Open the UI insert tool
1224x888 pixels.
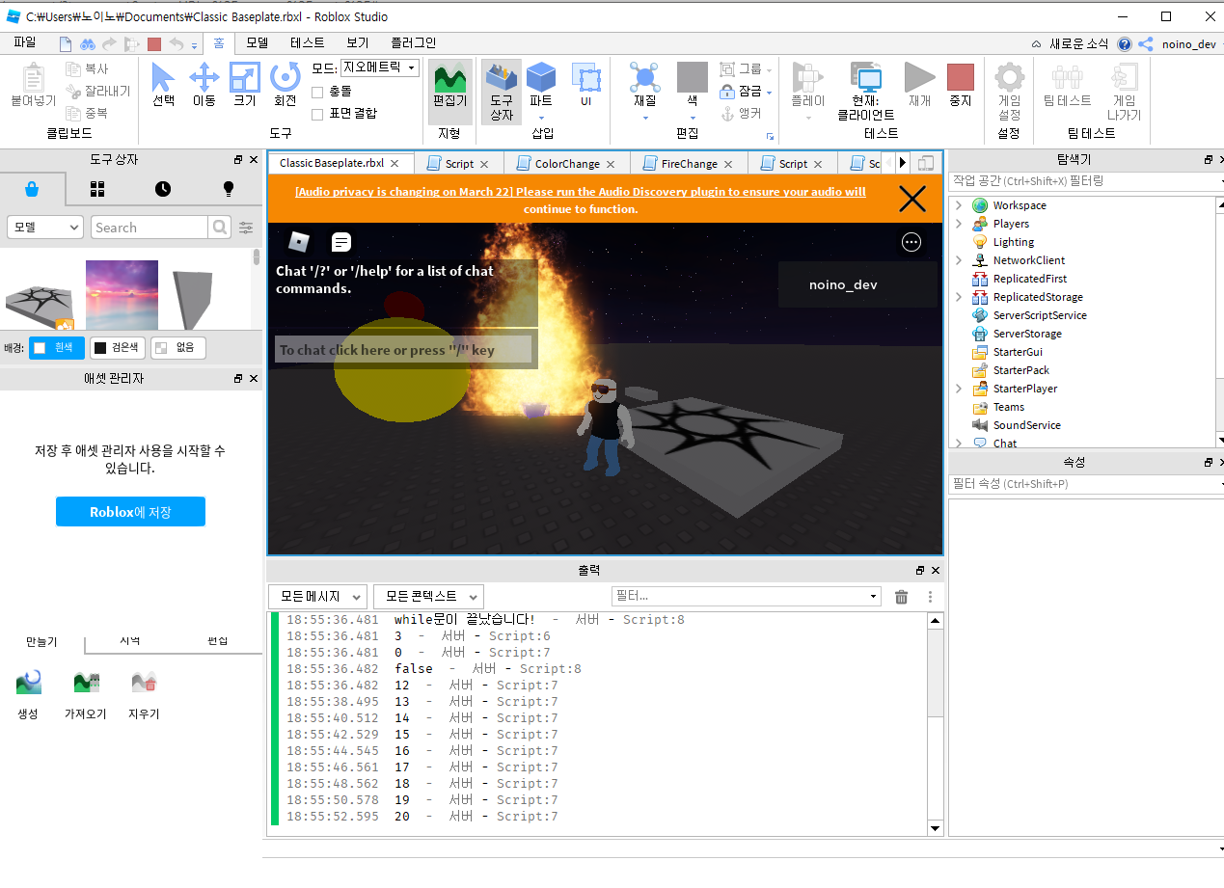click(x=585, y=85)
